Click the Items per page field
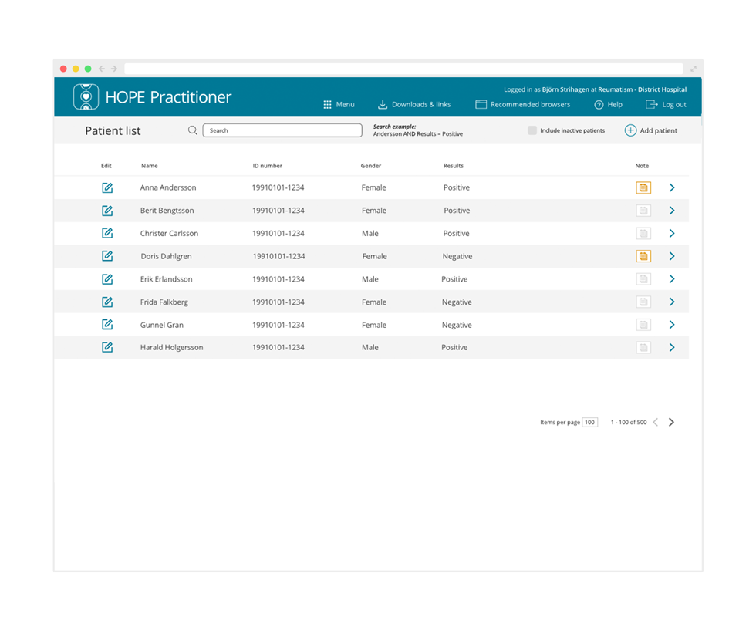The height and width of the screenshot is (631, 756). pos(589,422)
